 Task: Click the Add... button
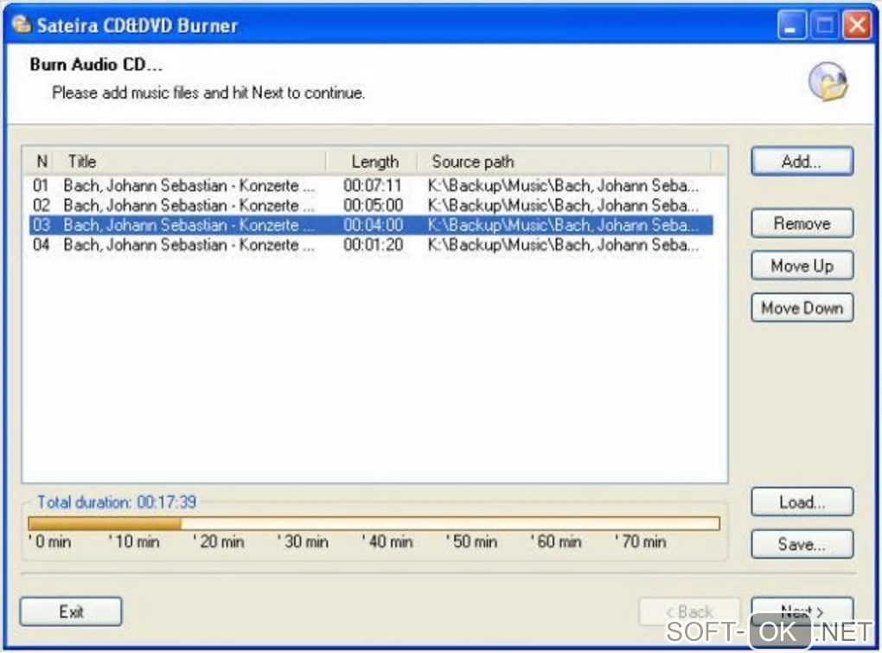(802, 162)
